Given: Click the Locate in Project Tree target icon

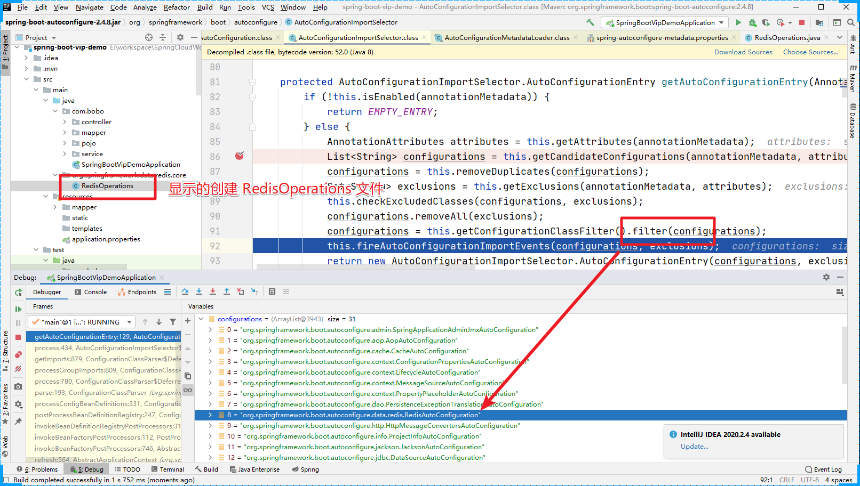Looking at the screenshot, I should [149, 37].
